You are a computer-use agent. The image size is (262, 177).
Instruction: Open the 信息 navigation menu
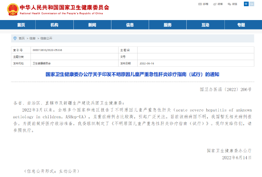(130, 25)
